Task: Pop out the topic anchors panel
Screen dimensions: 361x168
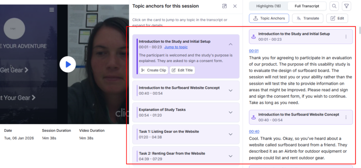Action: (224, 6)
